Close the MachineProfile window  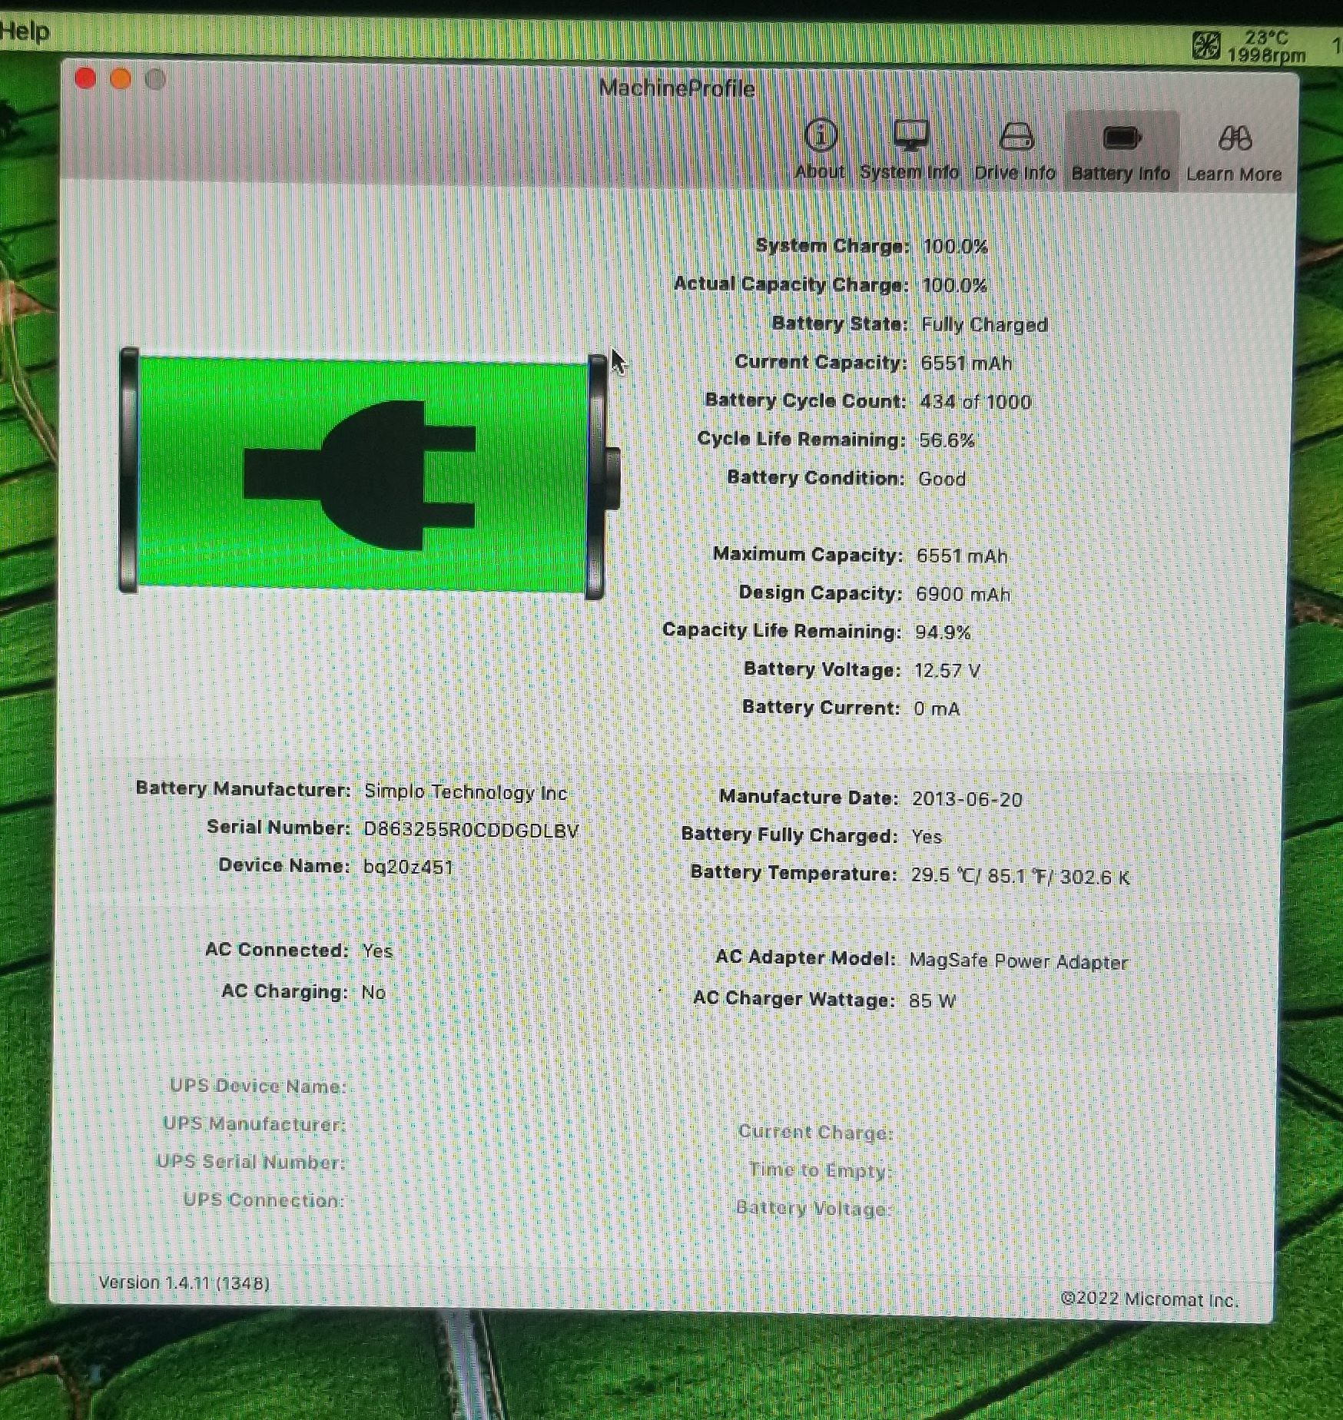point(85,78)
